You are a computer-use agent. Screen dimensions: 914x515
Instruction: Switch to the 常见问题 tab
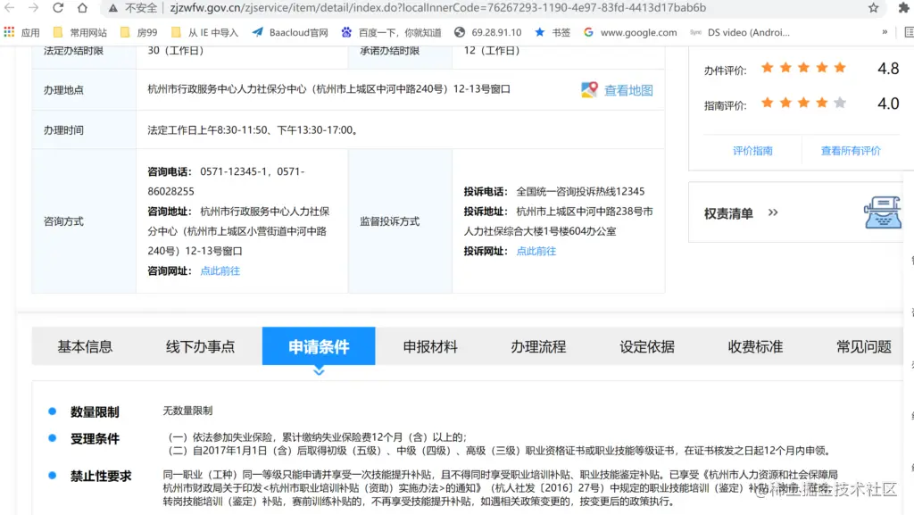pyautogui.click(x=863, y=346)
